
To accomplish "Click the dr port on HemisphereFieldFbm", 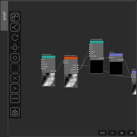I will [x=90, y=49].
